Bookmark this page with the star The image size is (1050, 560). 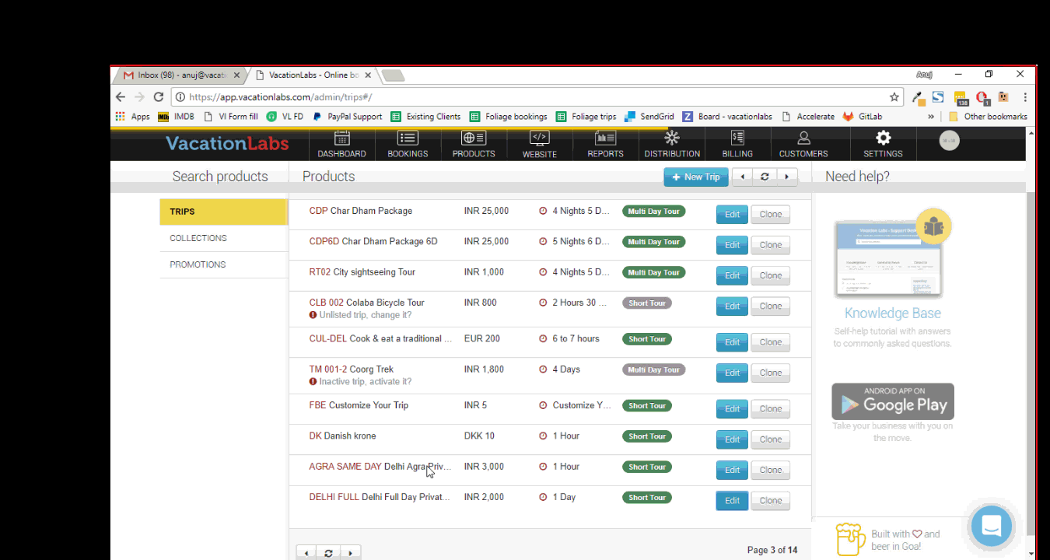click(894, 97)
